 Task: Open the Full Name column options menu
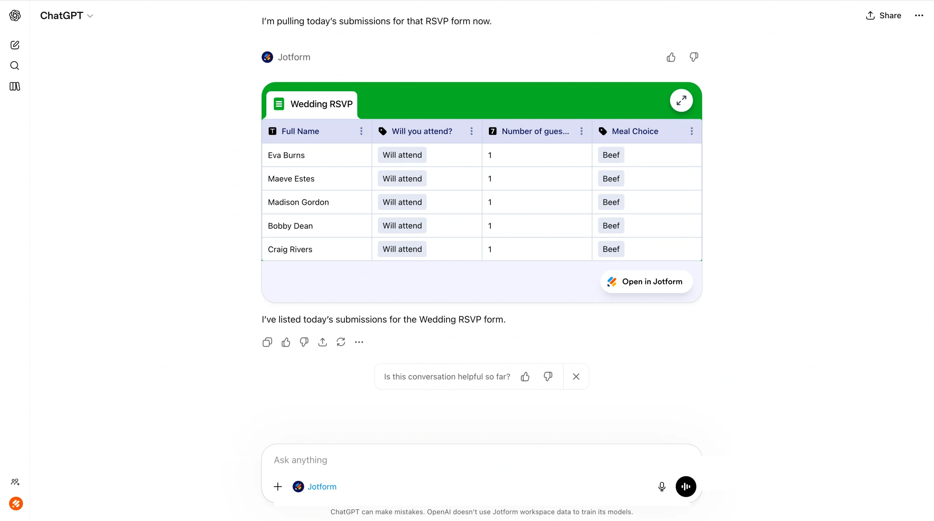pos(361,131)
